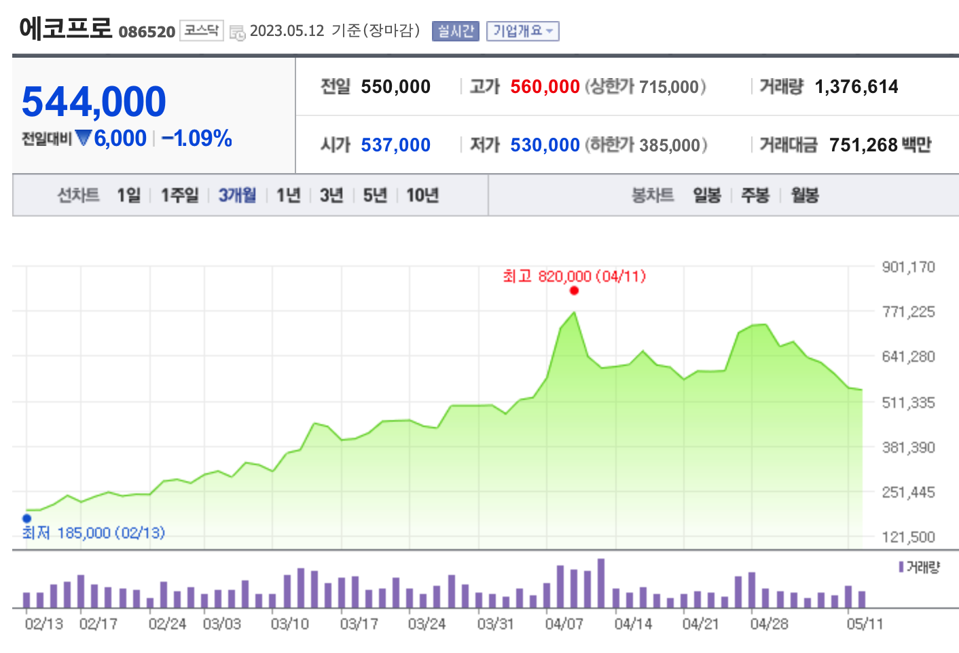Click the 고가 560,000 value

coord(545,87)
